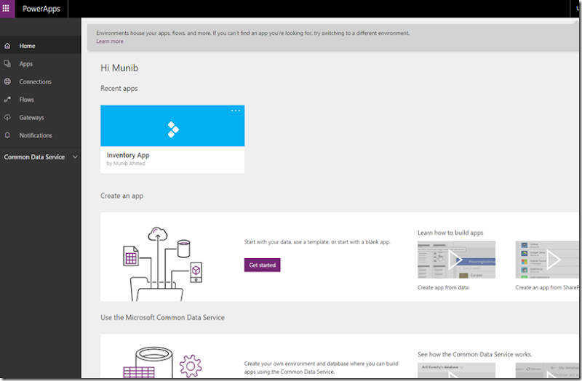Click the Get started button
Viewport: 582px width, 381px height.
[262, 265]
